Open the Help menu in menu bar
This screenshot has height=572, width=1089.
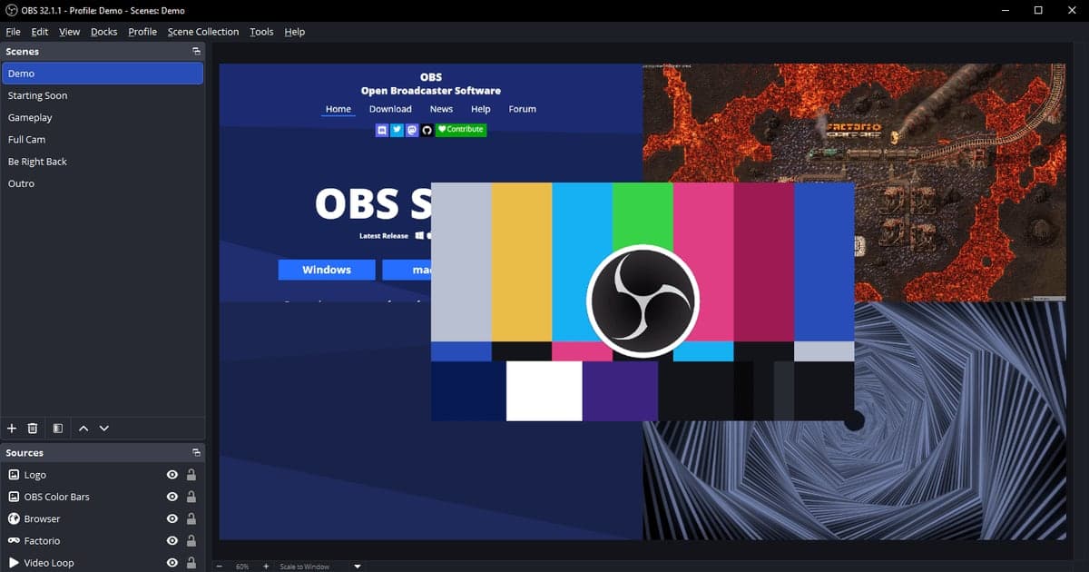pos(295,32)
